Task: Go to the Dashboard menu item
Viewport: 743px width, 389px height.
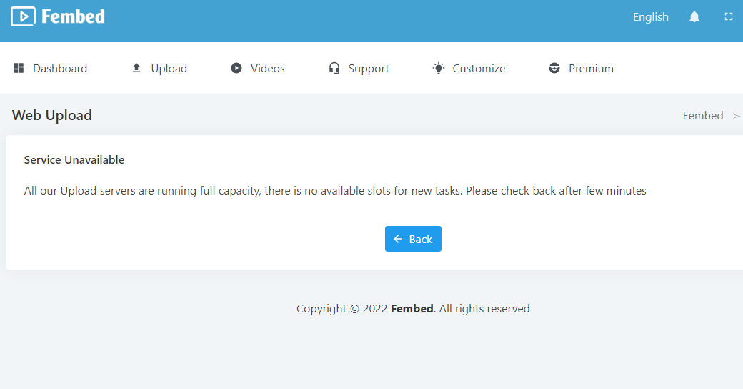Action: [50, 69]
